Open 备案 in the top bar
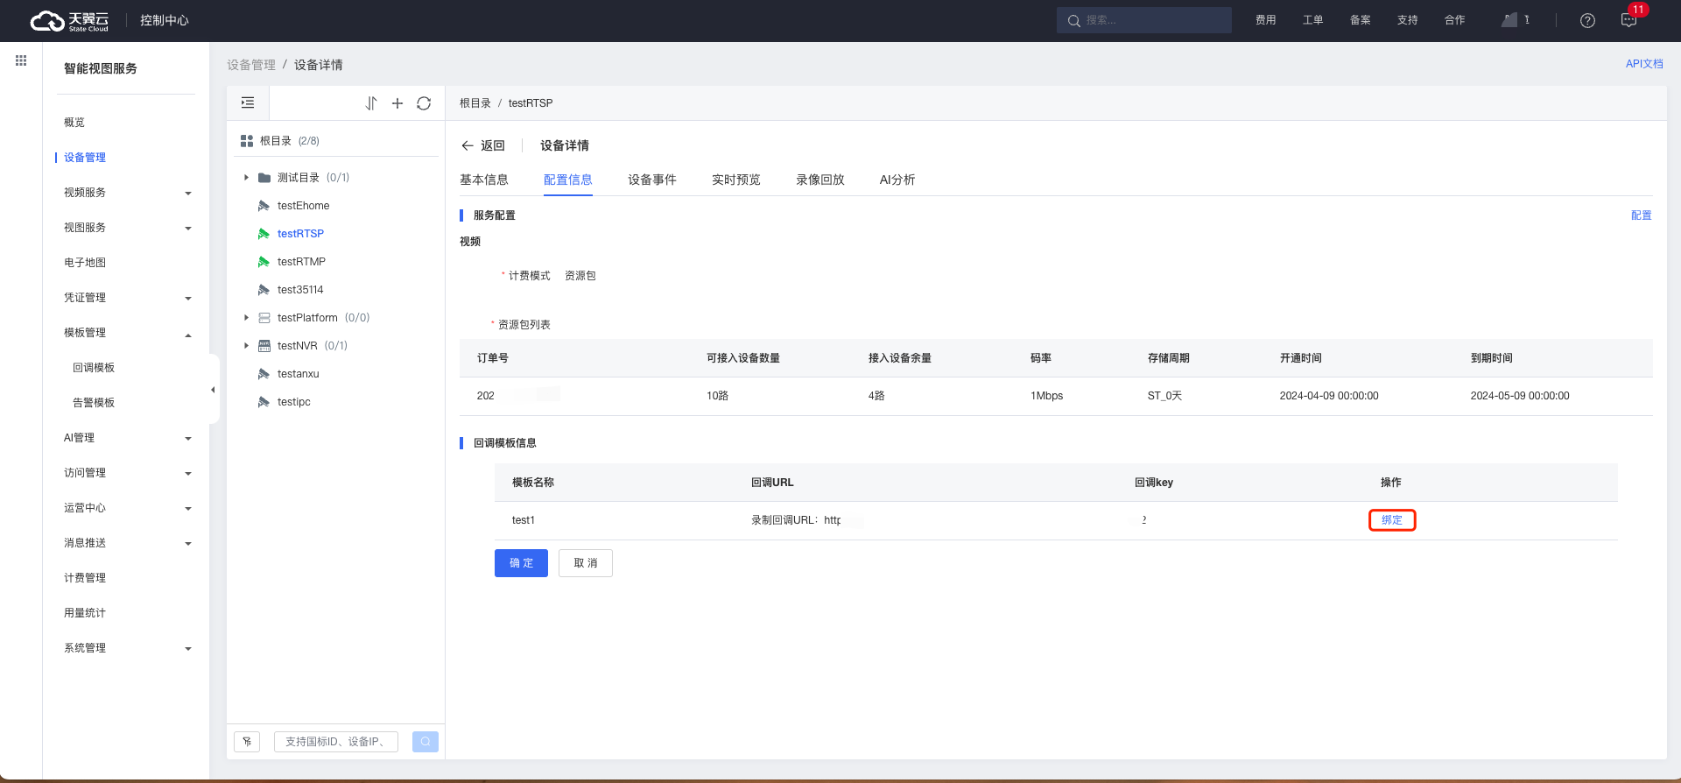Screen dimensions: 1681x783 click(x=1361, y=20)
